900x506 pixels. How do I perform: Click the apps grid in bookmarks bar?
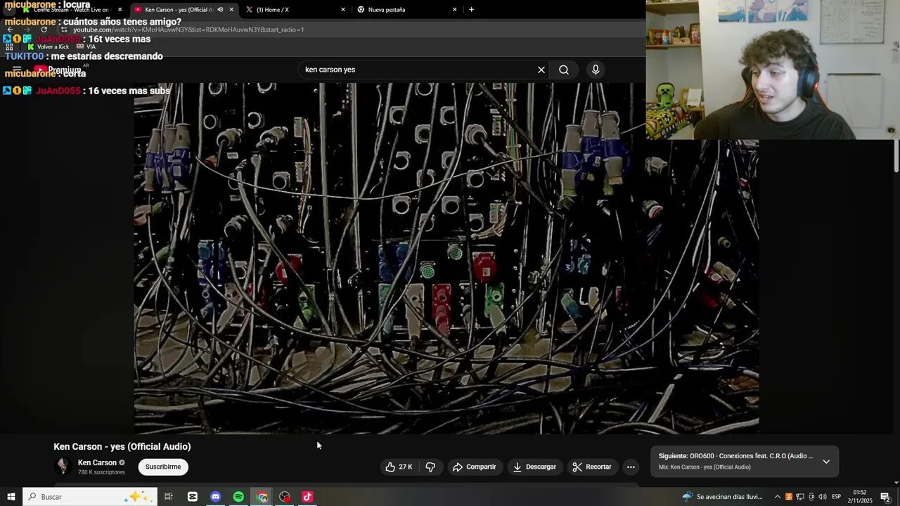point(9,46)
